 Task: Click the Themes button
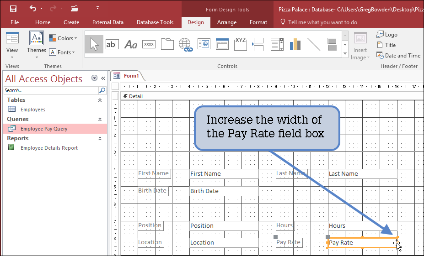(x=37, y=45)
